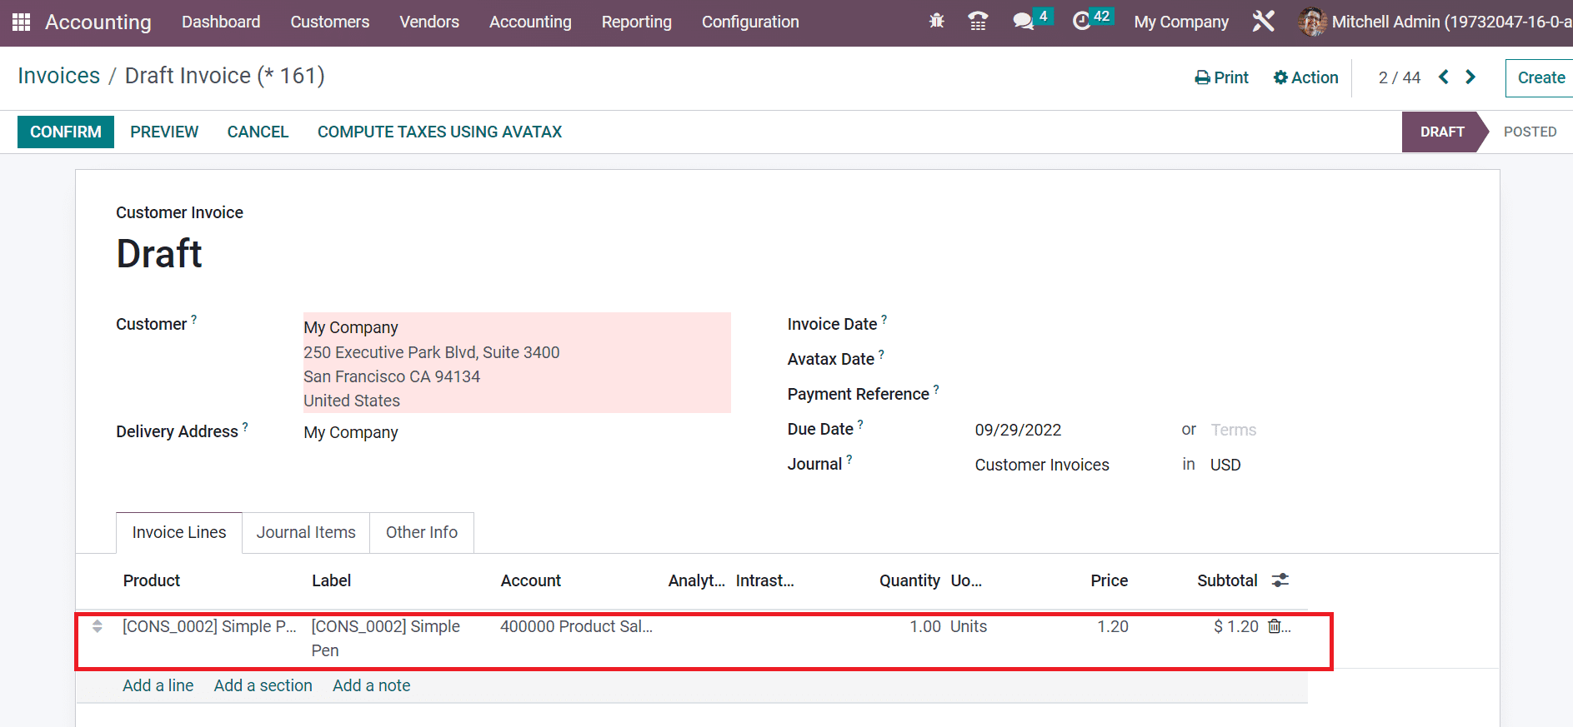
Task: Open the Customers menu
Action: (x=330, y=22)
